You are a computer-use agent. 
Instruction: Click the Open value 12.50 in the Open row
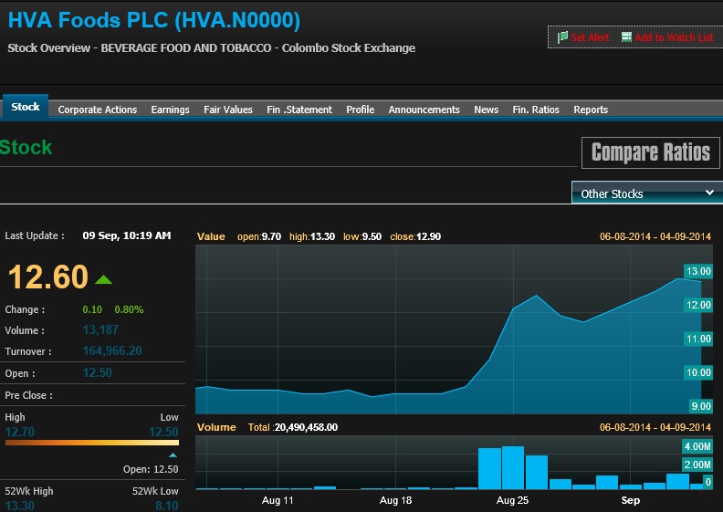(98, 372)
